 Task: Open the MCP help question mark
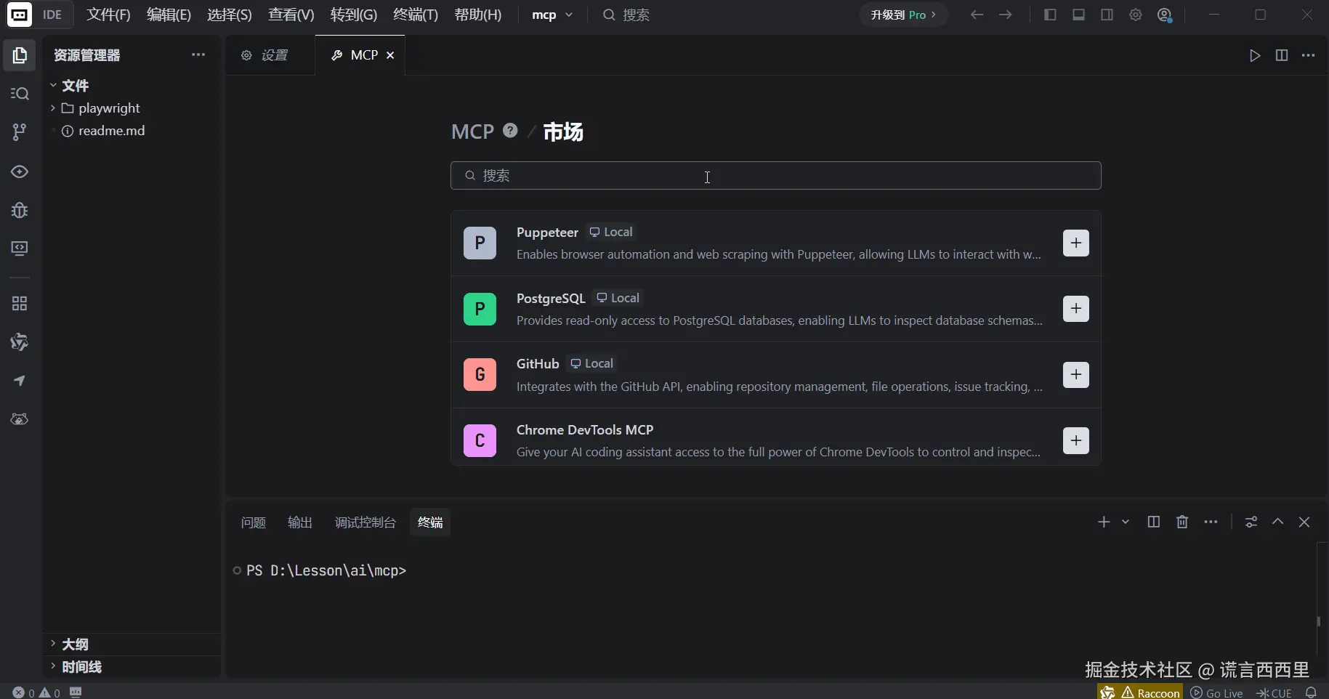511,131
